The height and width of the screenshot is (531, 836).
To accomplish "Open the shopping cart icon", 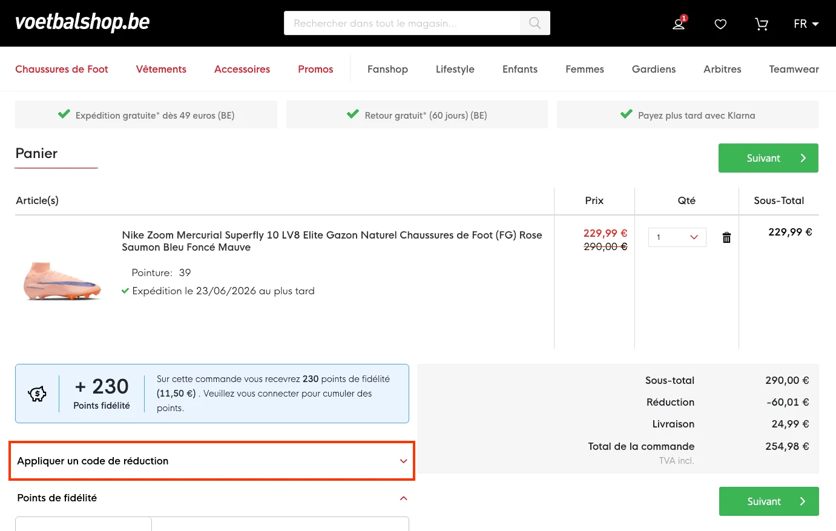I will [x=762, y=24].
